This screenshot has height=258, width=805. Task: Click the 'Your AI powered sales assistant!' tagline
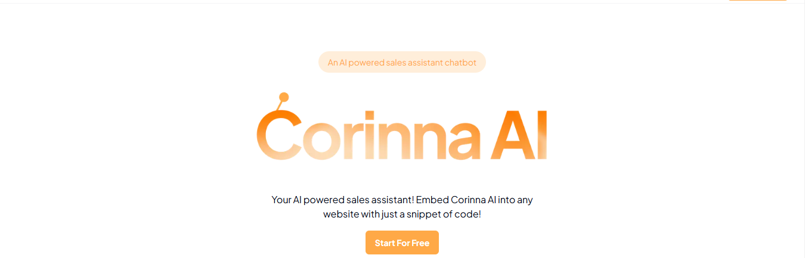(343, 200)
